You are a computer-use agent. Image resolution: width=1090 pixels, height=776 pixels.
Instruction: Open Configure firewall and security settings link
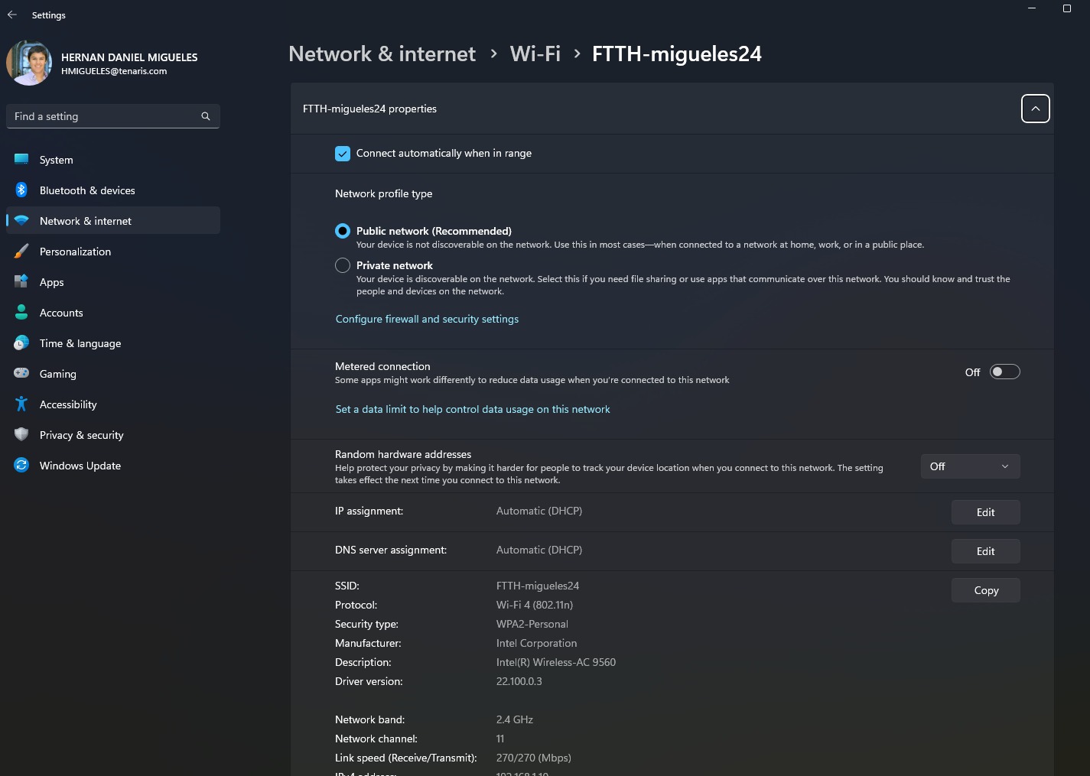pos(427,319)
